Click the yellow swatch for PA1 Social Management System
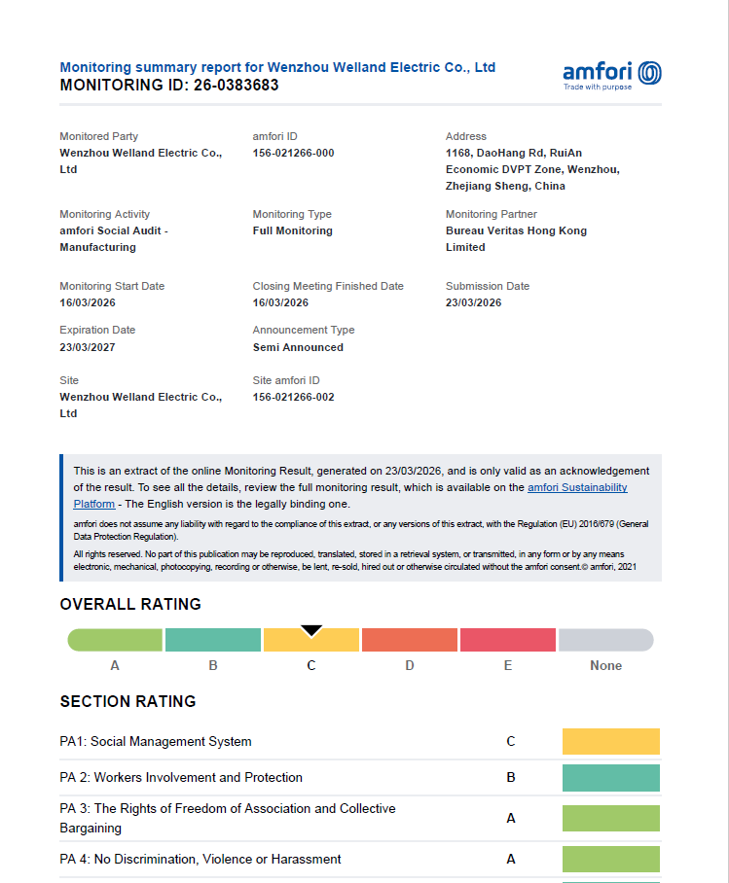The image size is (729, 883). coord(611,742)
